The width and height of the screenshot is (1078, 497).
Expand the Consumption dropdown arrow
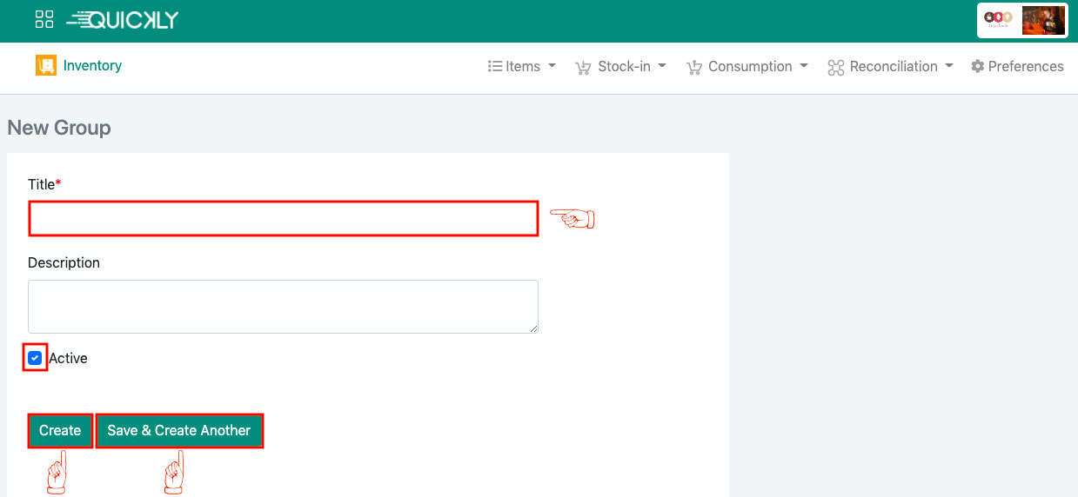(x=804, y=66)
